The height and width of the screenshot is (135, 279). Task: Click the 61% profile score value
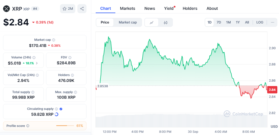pos(80,126)
